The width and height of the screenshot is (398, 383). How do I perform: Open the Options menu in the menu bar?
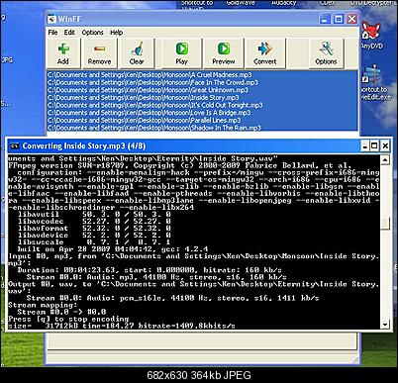[x=93, y=33]
